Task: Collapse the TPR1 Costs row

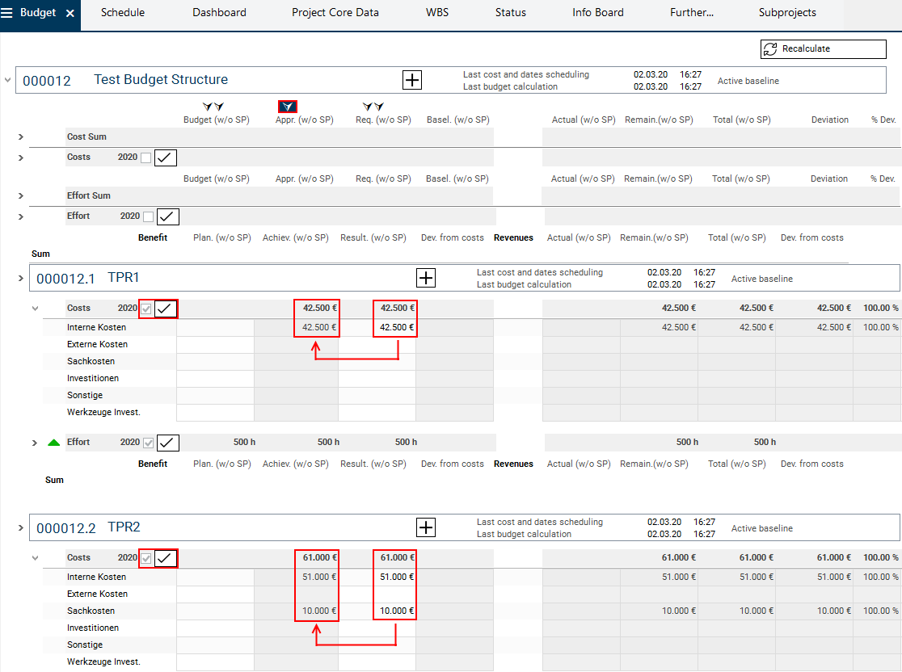Action: pos(35,308)
